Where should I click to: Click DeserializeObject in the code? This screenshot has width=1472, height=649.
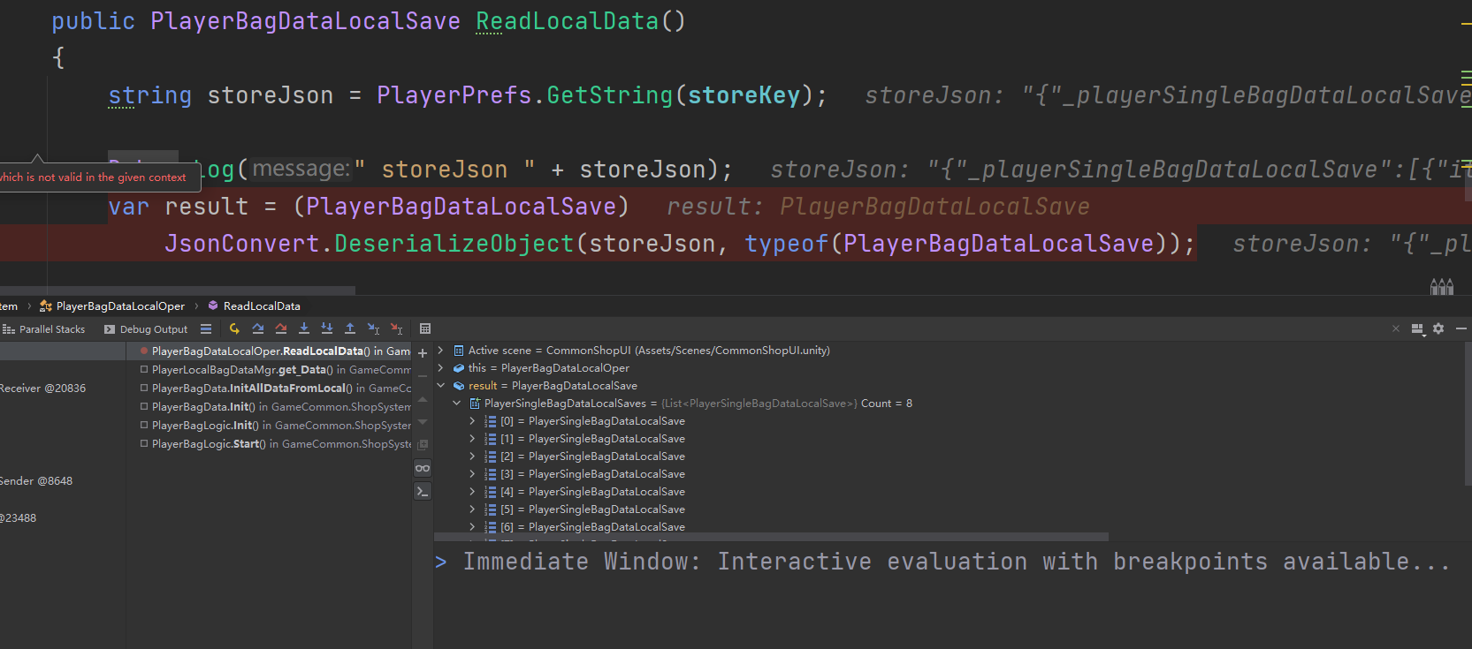tap(454, 244)
